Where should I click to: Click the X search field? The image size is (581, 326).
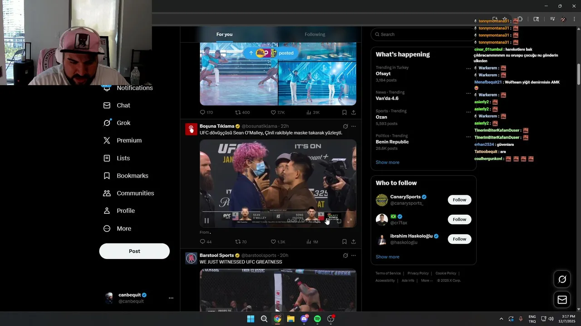(423, 34)
